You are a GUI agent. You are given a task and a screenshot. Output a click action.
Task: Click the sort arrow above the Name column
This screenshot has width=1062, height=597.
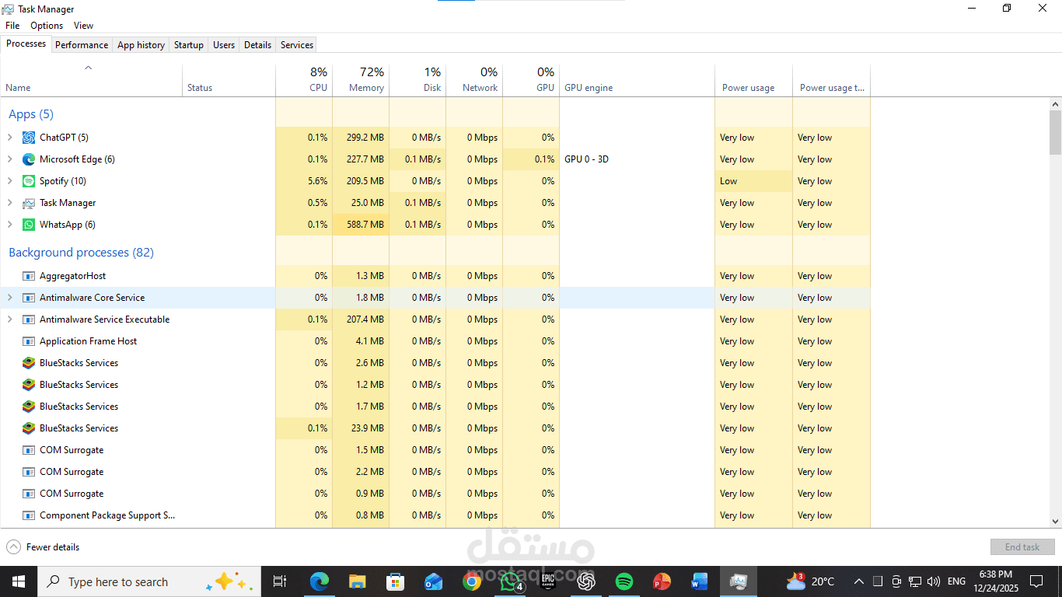89,68
